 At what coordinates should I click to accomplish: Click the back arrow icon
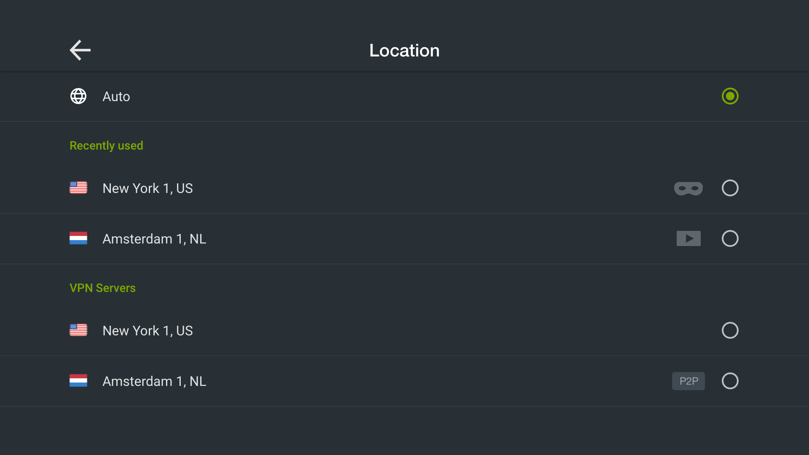(x=80, y=51)
